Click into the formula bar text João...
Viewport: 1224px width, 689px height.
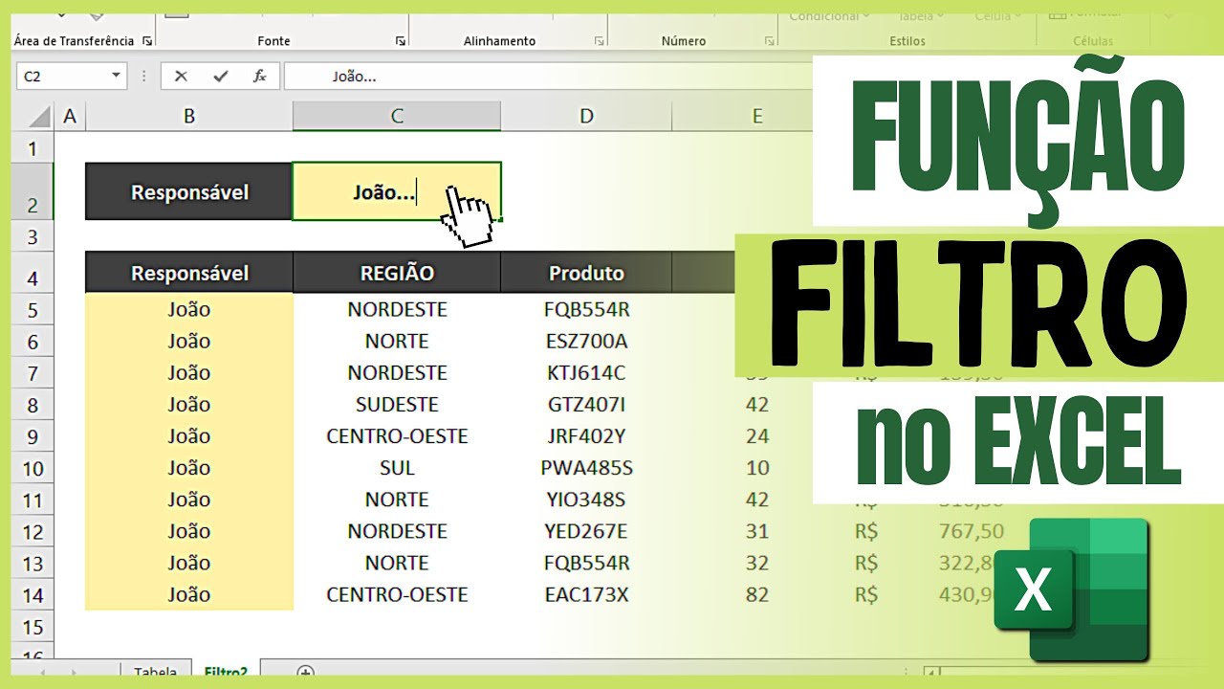coord(354,77)
